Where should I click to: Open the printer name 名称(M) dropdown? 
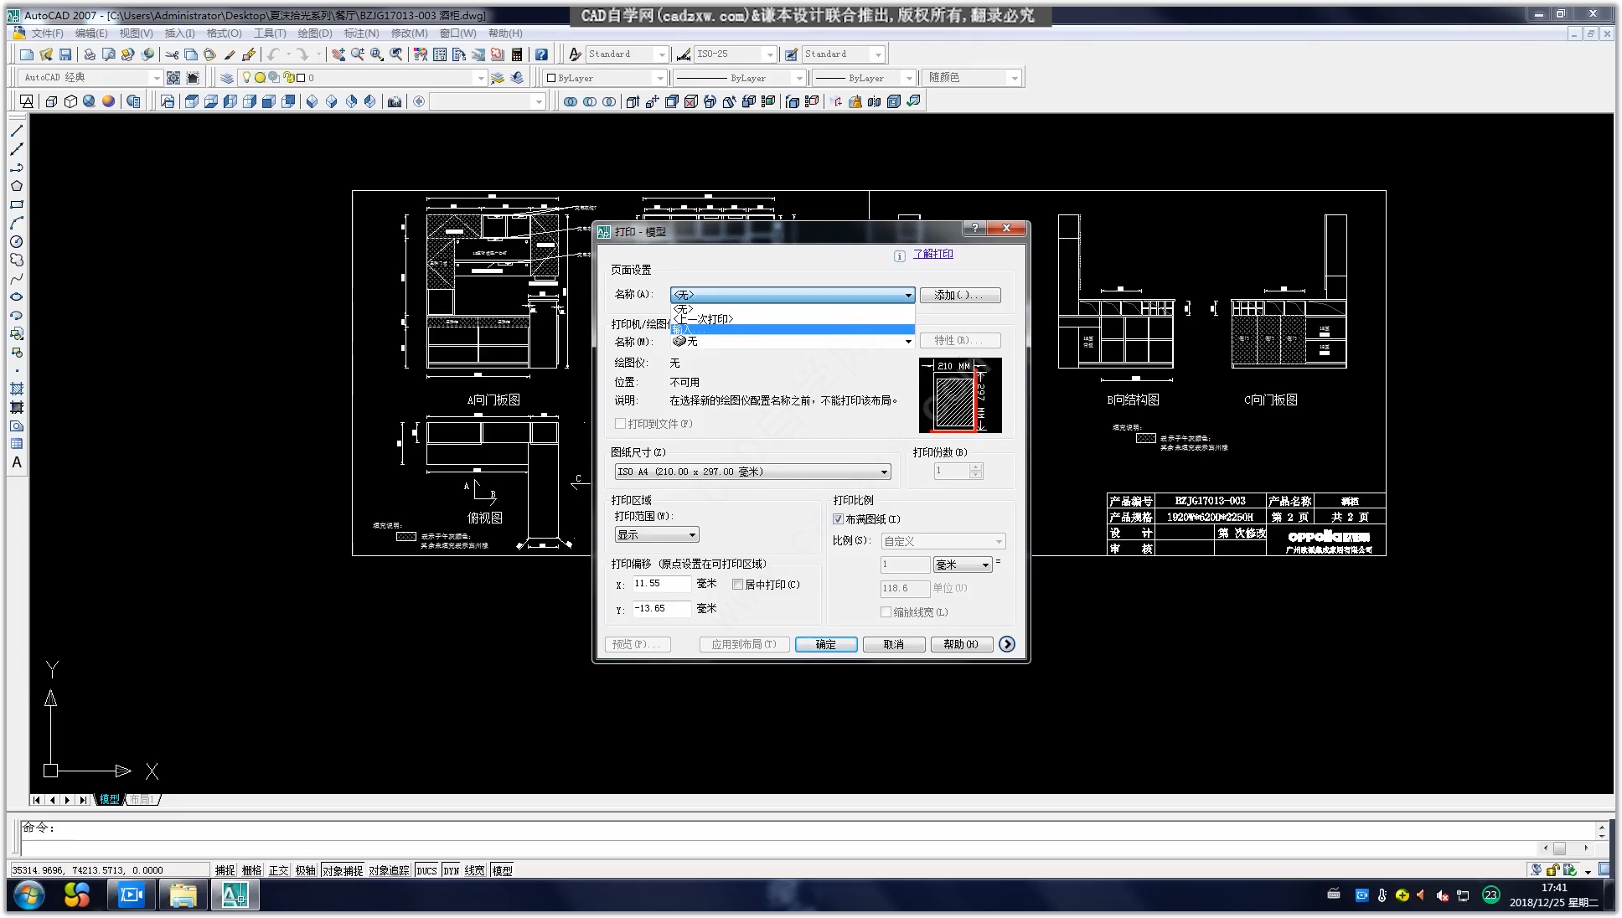792,342
